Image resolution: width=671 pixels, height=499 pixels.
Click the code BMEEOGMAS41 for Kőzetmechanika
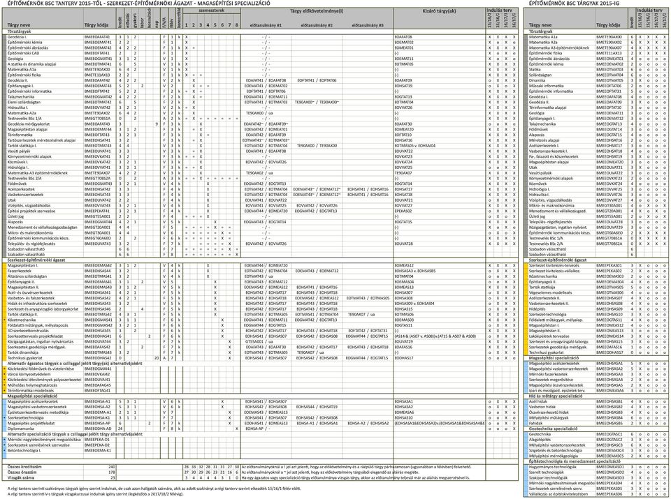click(99, 320)
